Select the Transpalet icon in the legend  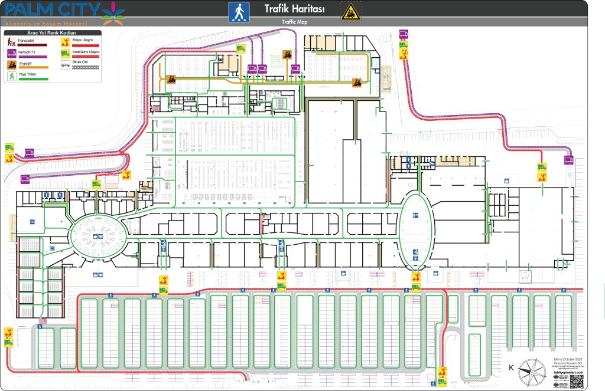[11, 42]
